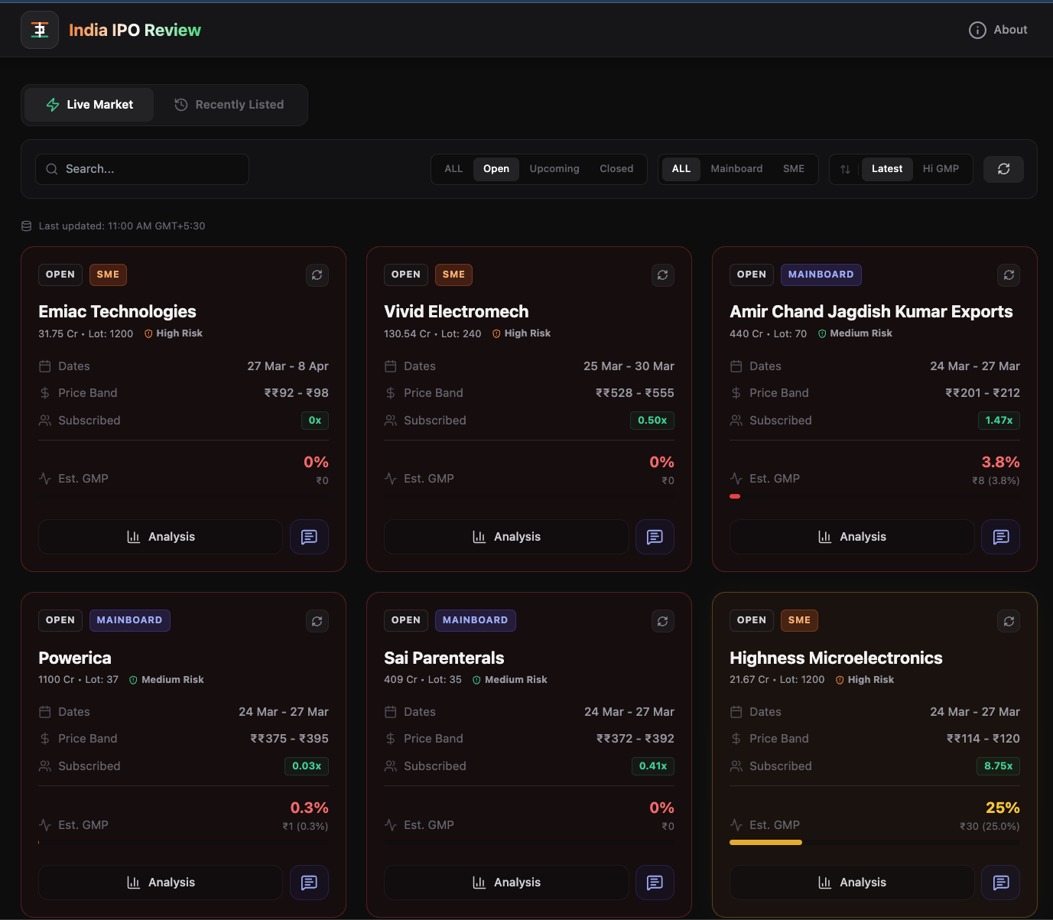This screenshot has height=920, width=1053.
Task: Open Analysis for Vivid Electromech
Action: (x=506, y=537)
